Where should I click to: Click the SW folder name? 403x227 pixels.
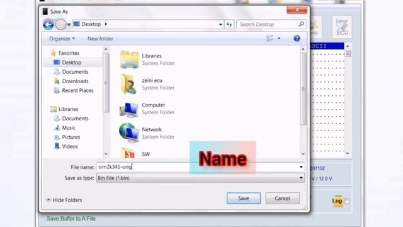[145, 154]
